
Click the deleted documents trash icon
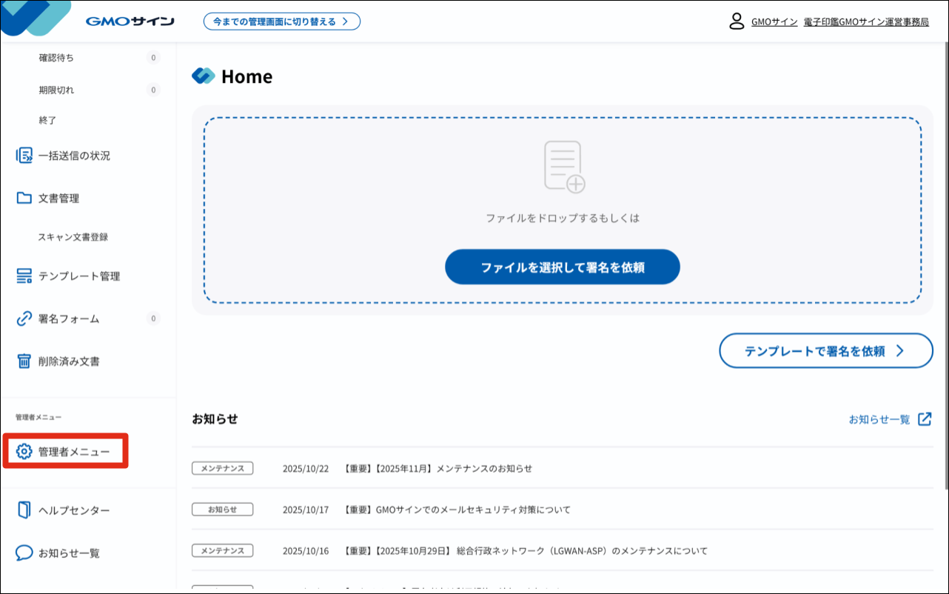pos(24,361)
